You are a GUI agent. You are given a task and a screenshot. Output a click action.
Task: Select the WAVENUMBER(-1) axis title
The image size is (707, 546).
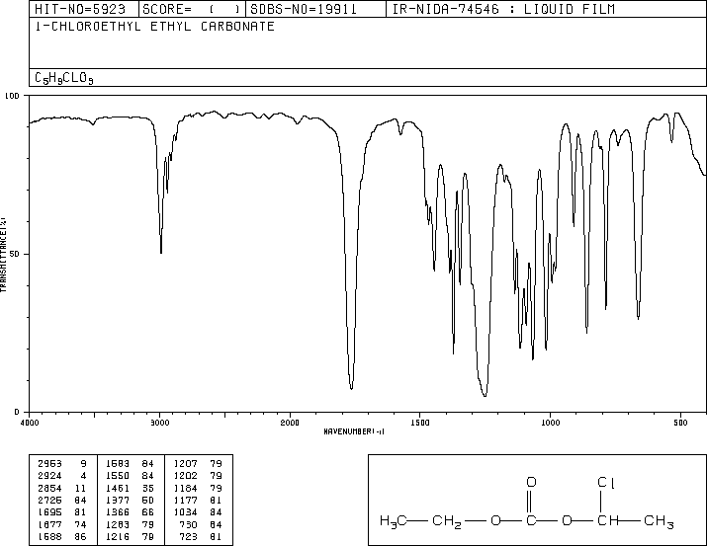tap(354, 431)
